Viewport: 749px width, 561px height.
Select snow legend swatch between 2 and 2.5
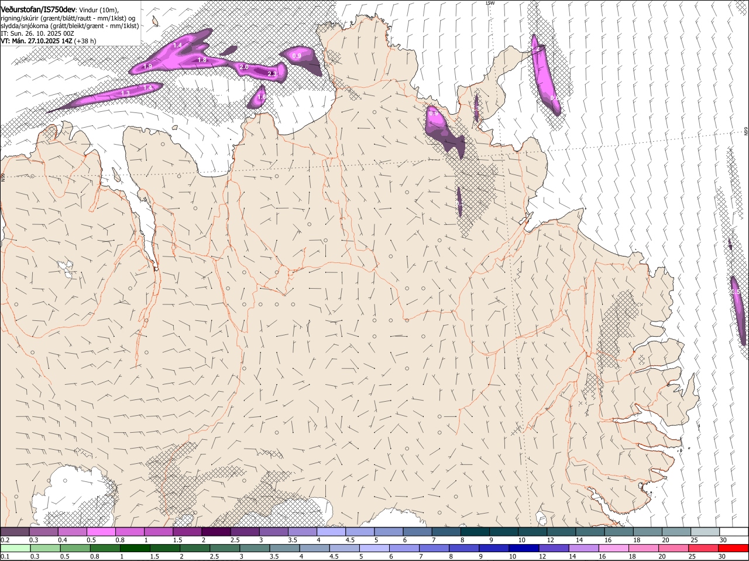point(216,532)
